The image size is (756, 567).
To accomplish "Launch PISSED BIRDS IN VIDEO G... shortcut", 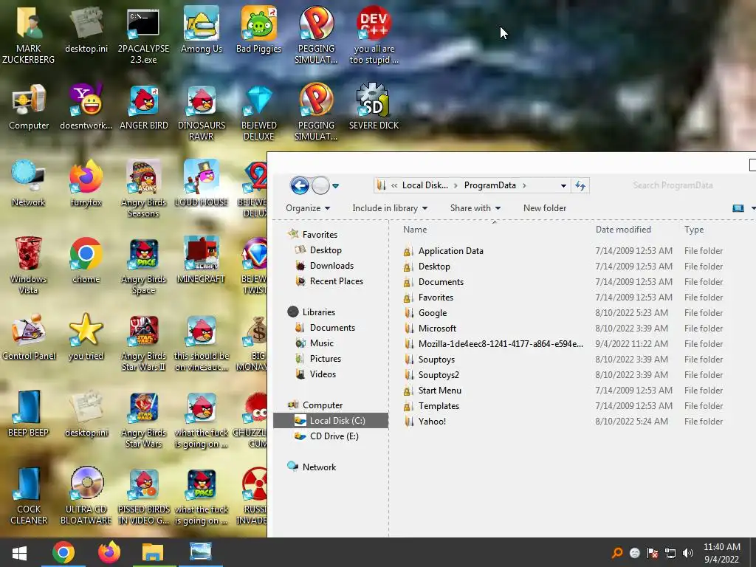I will tap(144, 495).
